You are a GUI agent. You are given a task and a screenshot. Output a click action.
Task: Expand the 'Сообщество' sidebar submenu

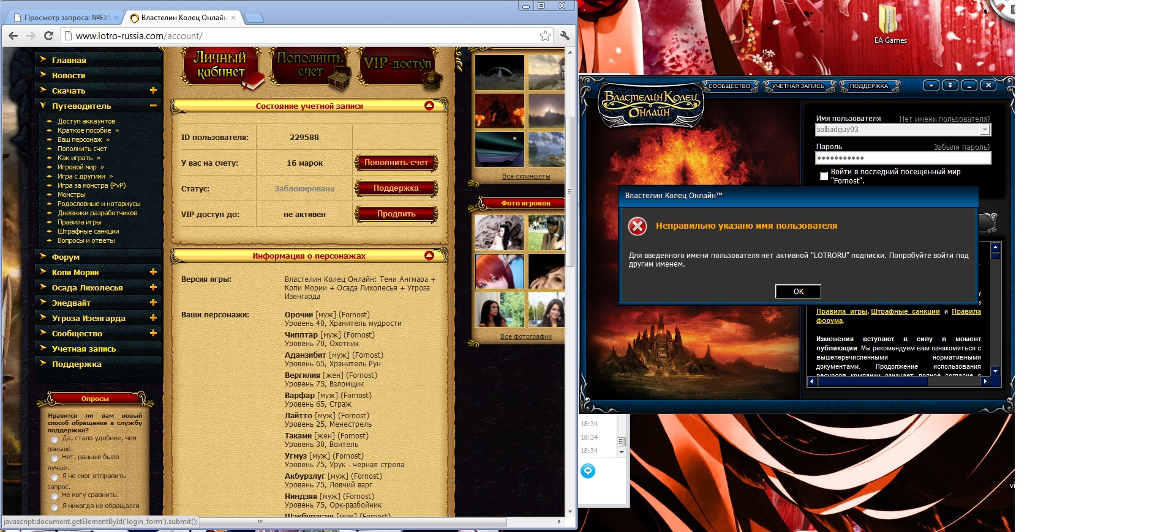coord(153,333)
